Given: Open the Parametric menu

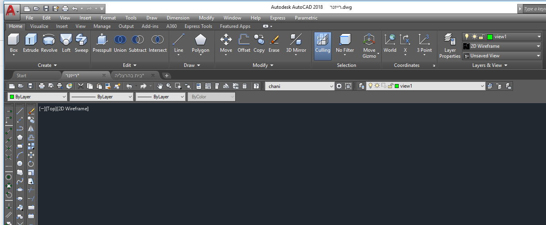Looking at the screenshot, I should pos(306,18).
